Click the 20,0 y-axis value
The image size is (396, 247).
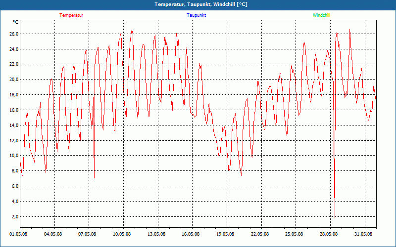pyautogui.click(x=14, y=80)
